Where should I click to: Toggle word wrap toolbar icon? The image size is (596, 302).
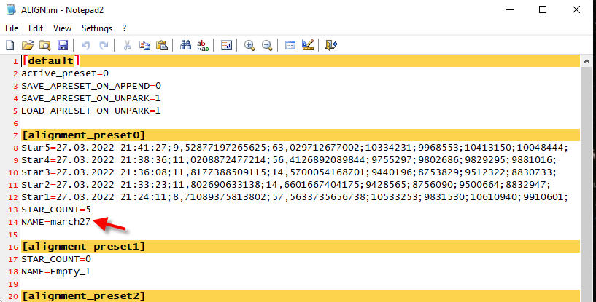point(226,45)
